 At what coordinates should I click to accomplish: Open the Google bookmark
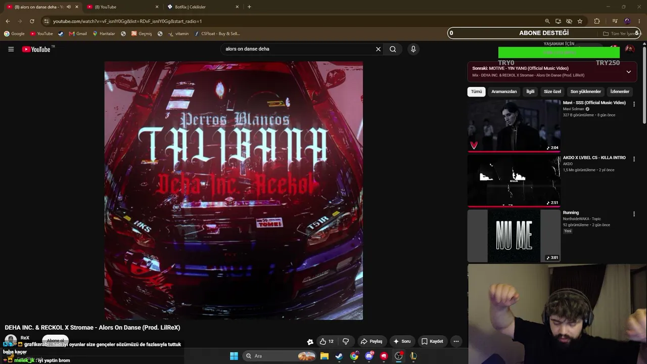click(x=14, y=34)
